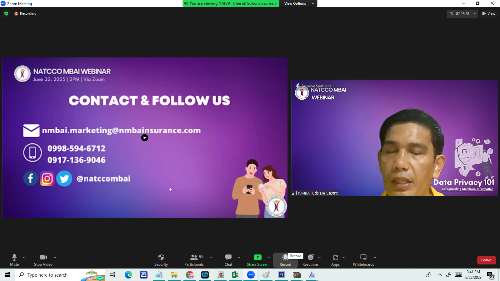Image resolution: width=500 pixels, height=281 pixels.
Task: Expand participants options arrow
Action: pos(211,257)
